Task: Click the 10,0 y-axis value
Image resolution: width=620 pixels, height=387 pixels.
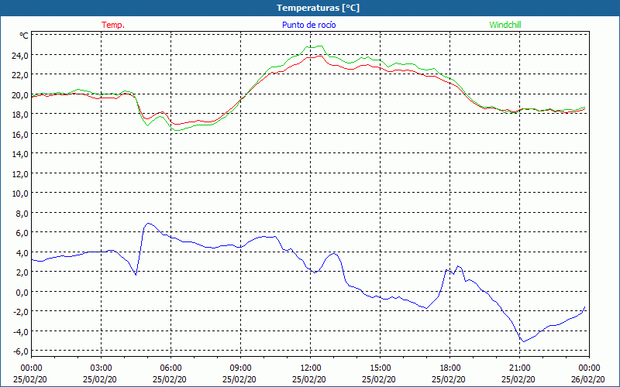Action: 20,193
